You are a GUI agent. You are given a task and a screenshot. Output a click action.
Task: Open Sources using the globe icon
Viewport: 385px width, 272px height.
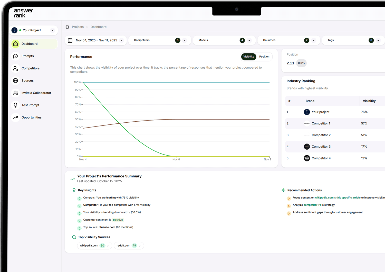(15, 81)
